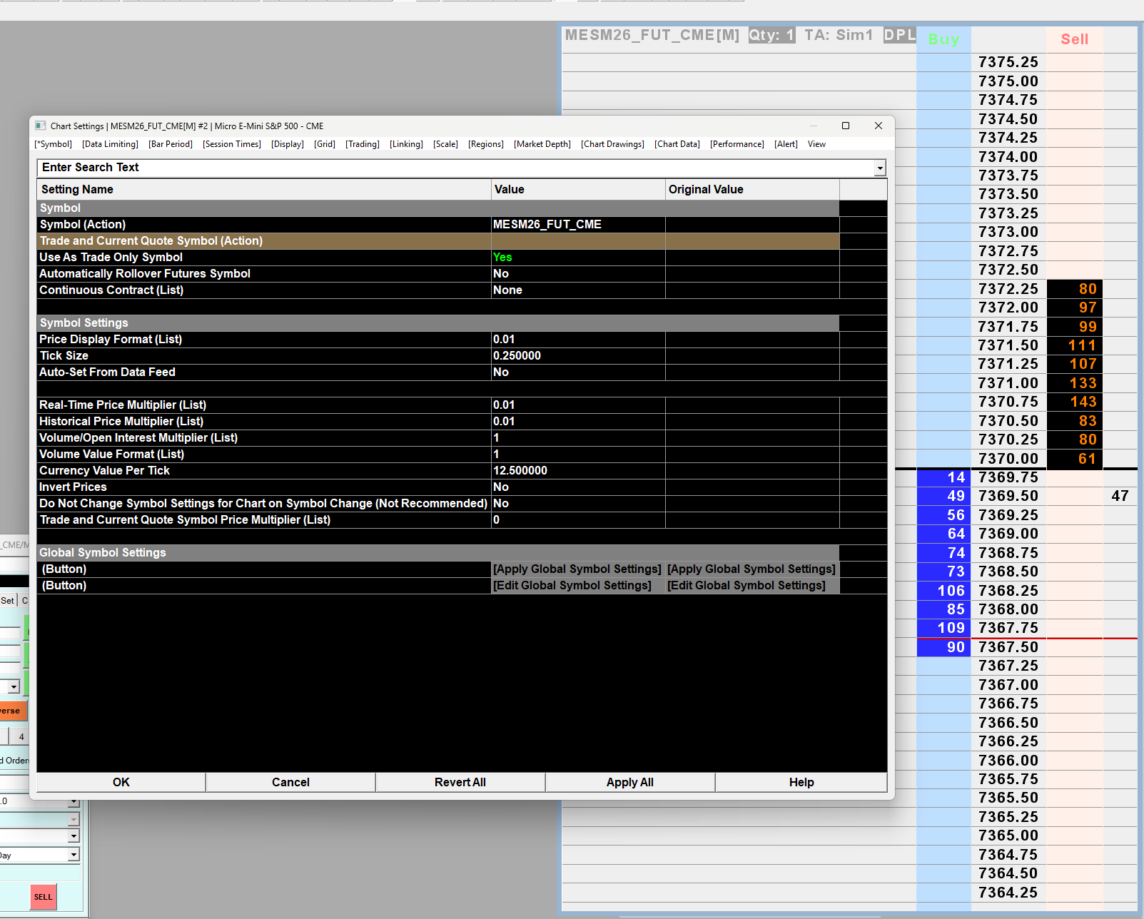Toggle Automatically Rollover Futures Symbol setting
1144x919 pixels.
(578, 273)
